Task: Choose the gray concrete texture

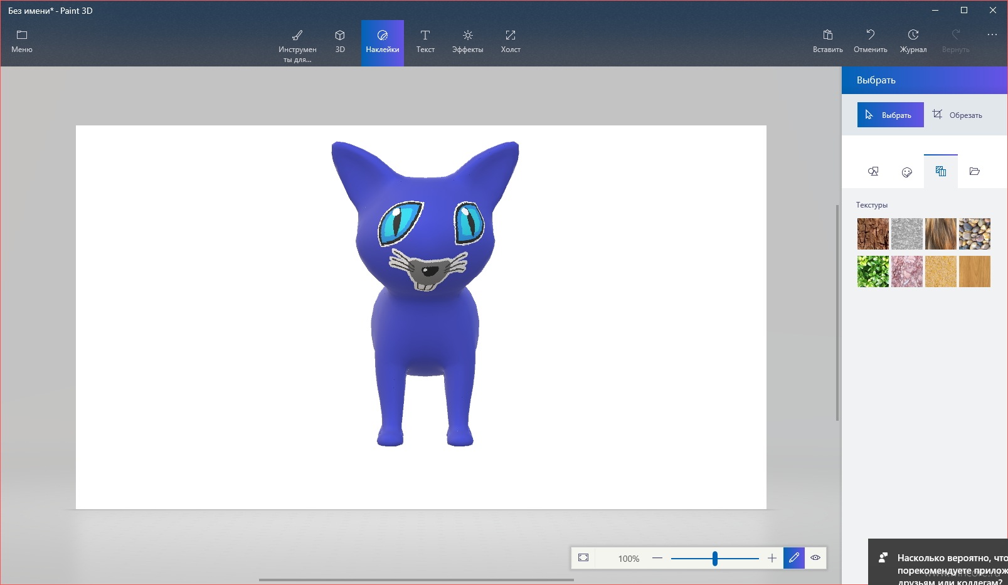Action: coord(907,234)
